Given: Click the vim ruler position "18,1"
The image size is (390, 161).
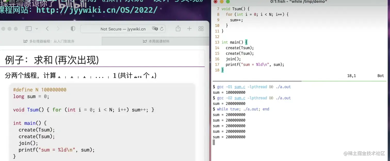Looking at the screenshot, I should click(x=351, y=76).
